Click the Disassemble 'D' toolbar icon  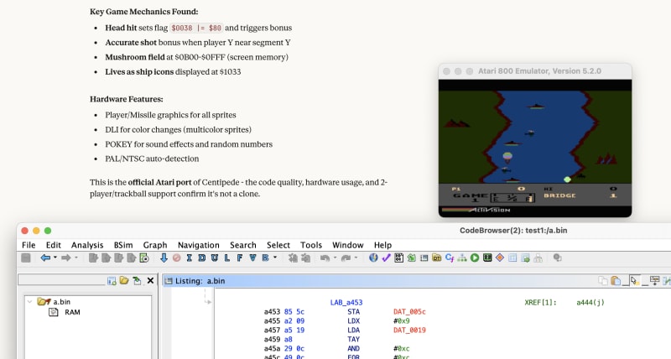pyautogui.click(x=202, y=258)
